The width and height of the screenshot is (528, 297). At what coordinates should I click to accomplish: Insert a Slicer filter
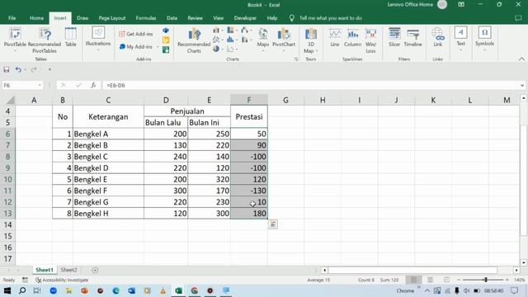(394, 38)
